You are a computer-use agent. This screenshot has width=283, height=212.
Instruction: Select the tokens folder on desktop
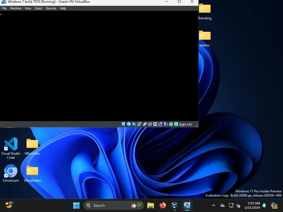[x=205, y=39]
